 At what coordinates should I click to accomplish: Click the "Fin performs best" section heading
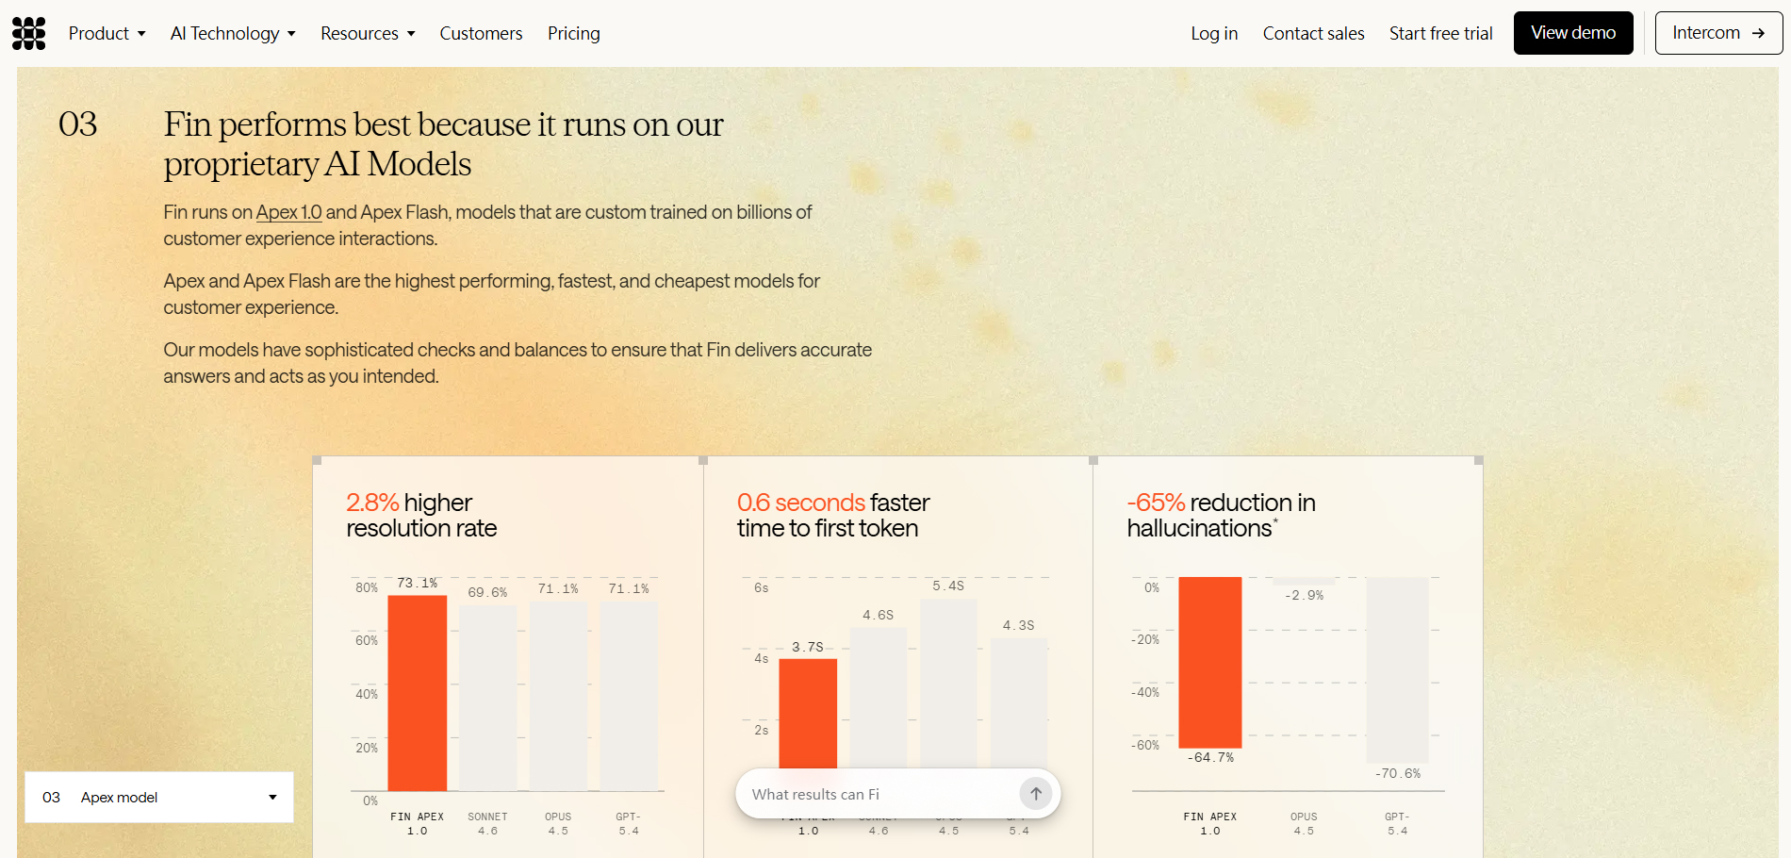coord(444,144)
